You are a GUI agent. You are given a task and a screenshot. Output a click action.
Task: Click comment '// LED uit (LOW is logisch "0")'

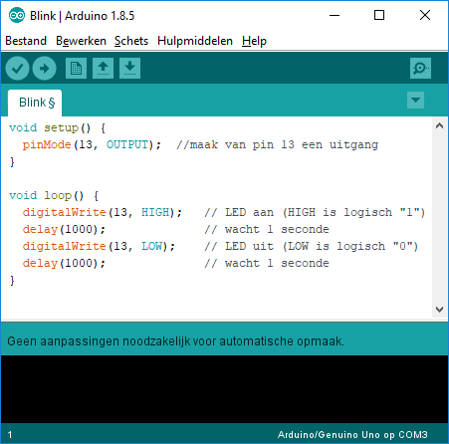tap(312, 247)
